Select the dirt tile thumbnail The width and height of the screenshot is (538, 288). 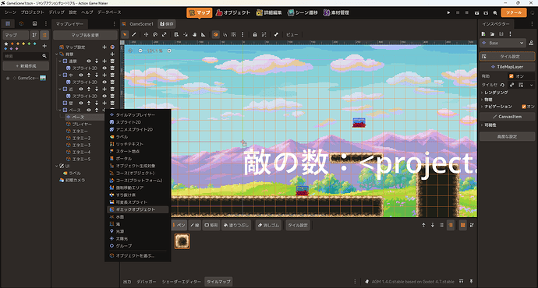182,241
